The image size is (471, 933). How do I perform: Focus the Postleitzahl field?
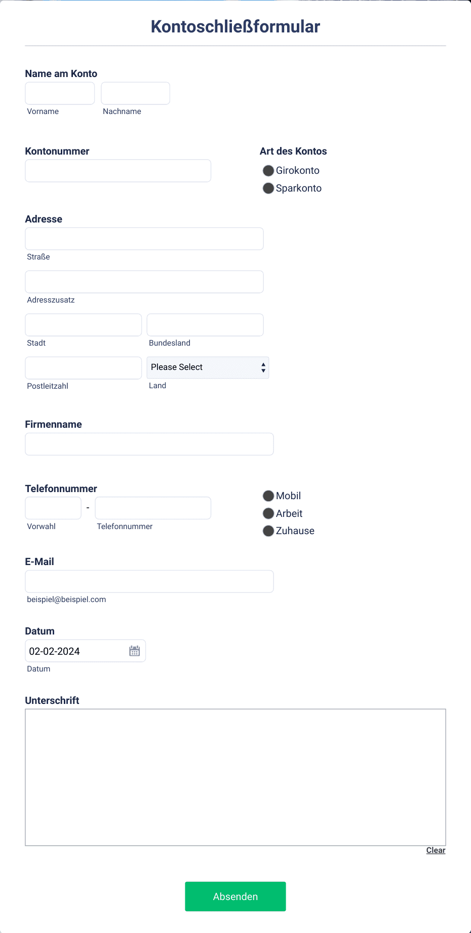coord(84,368)
